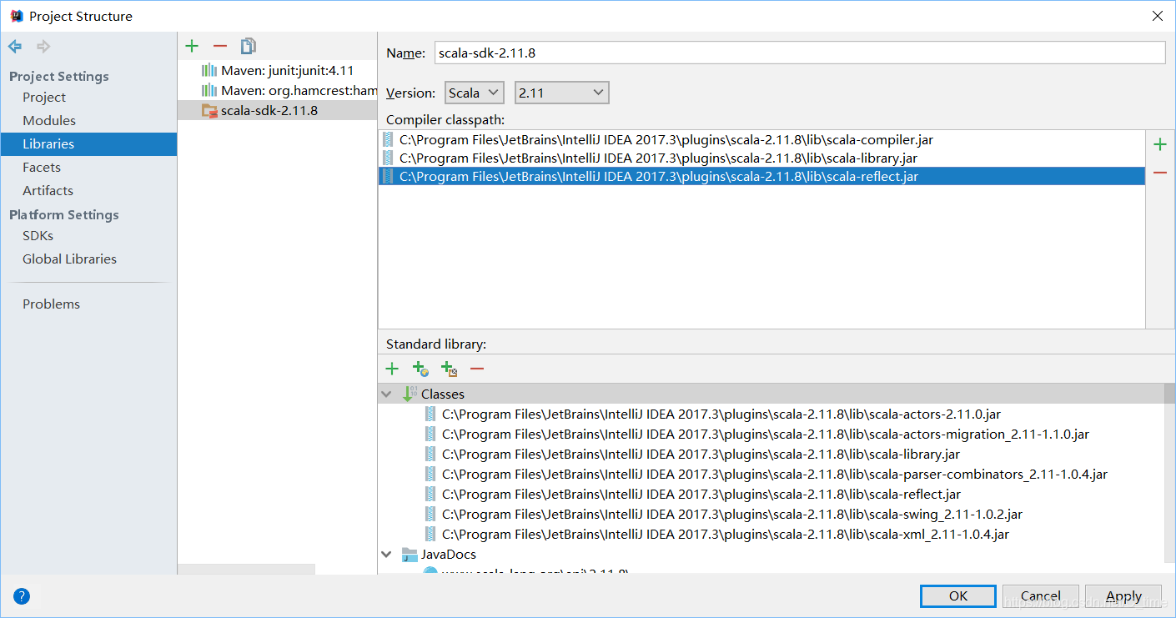Open help with question mark icon

point(22,596)
